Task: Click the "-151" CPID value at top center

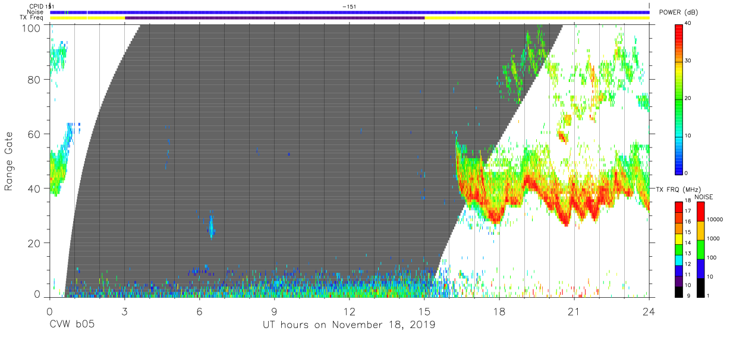Action: pyautogui.click(x=350, y=6)
